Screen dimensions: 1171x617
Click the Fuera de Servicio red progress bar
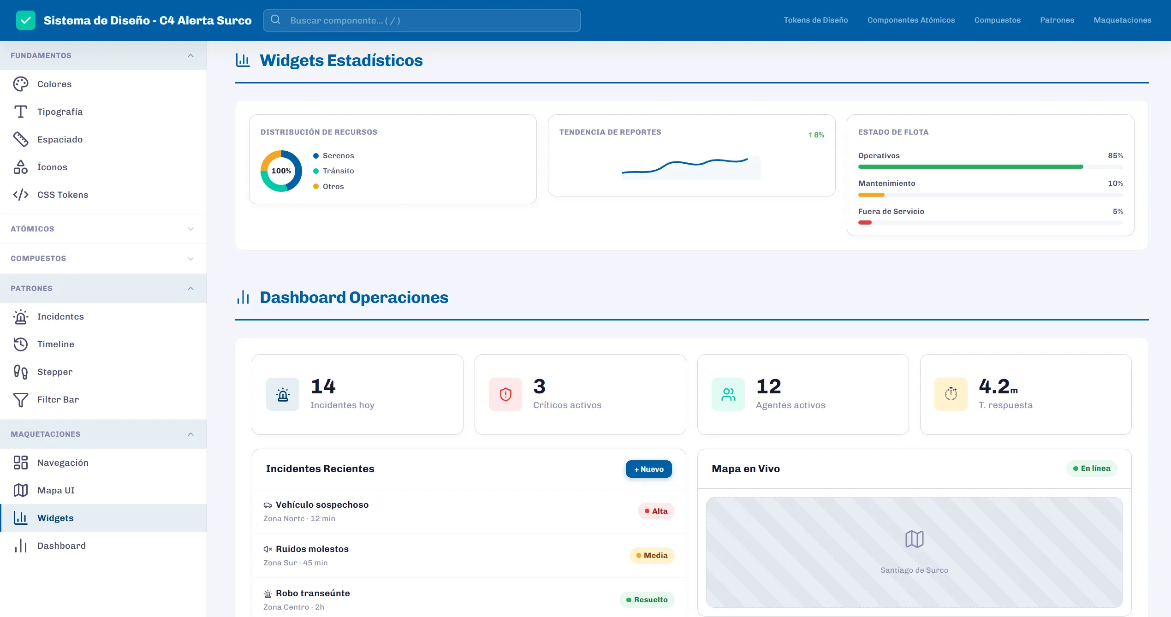[865, 223]
